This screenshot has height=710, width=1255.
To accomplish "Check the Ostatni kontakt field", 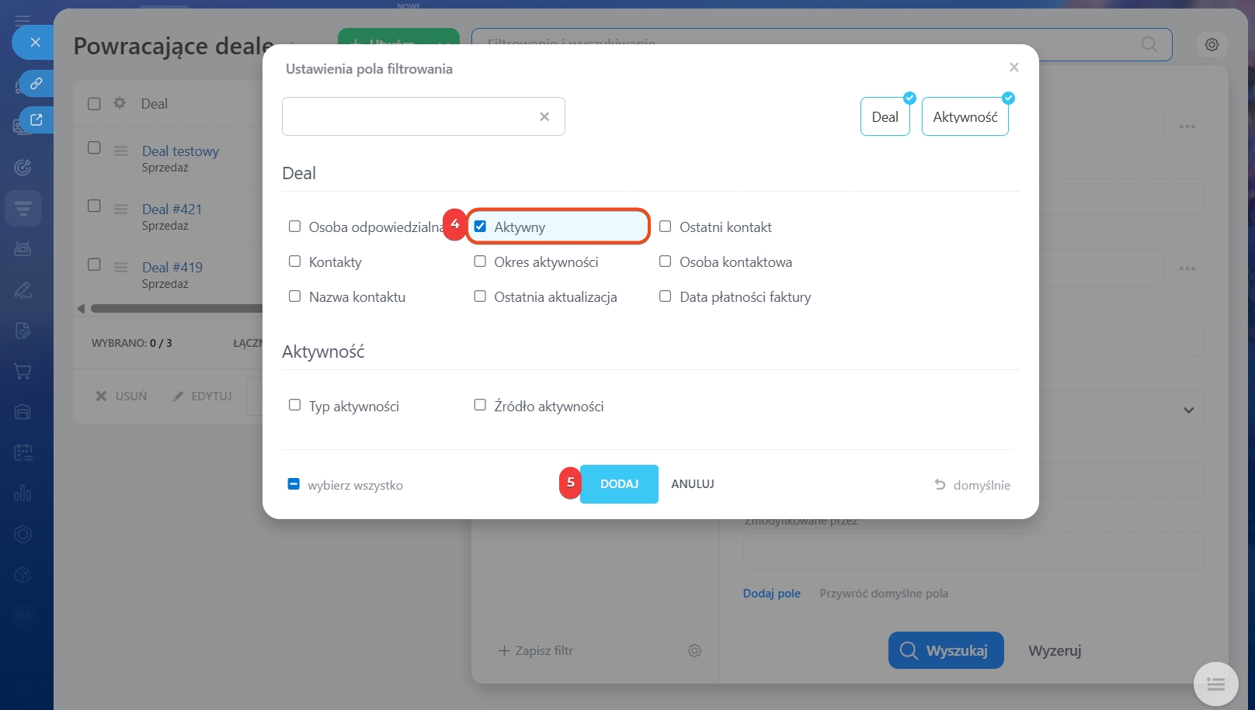I will click(666, 227).
